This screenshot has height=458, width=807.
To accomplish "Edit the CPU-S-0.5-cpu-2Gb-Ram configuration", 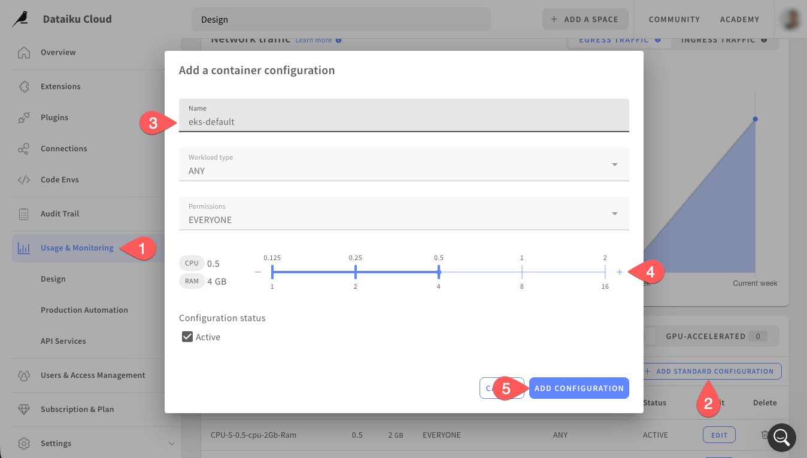I will pos(719,435).
